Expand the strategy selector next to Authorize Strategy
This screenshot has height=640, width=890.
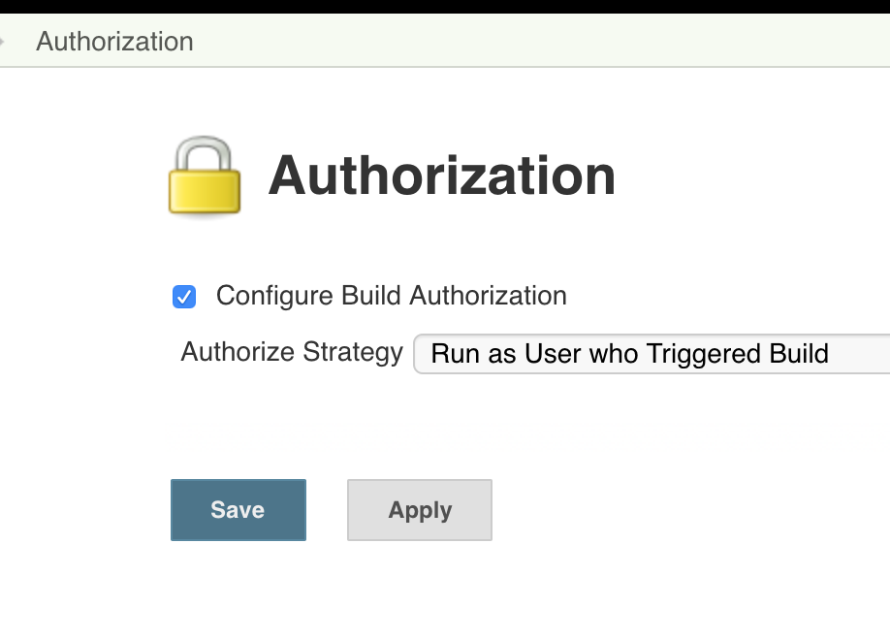pyautogui.click(x=652, y=354)
